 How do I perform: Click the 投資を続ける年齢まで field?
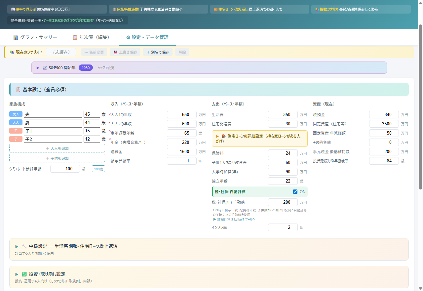[384, 161]
